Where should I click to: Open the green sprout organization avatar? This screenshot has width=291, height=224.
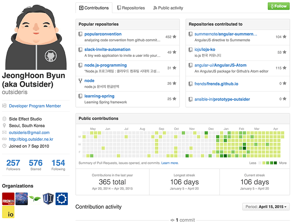[x=35, y=199]
